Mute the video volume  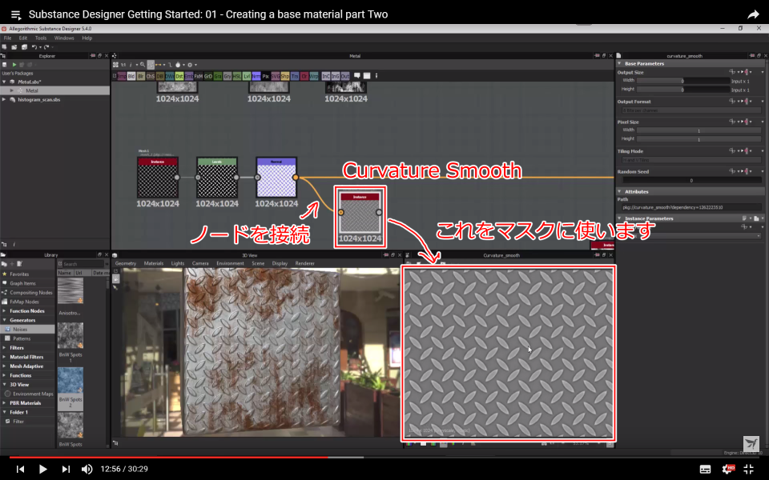[x=87, y=470]
